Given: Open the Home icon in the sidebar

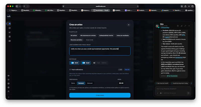Looking at the screenshot, I should coord(10,24).
